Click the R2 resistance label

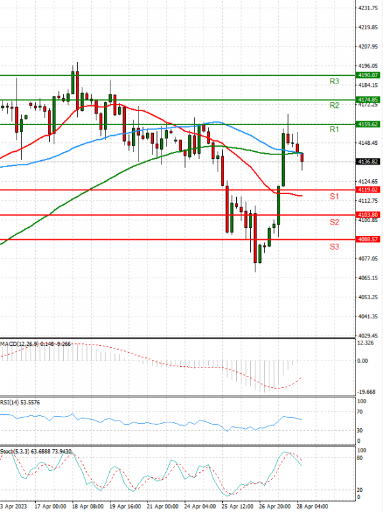tap(334, 105)
